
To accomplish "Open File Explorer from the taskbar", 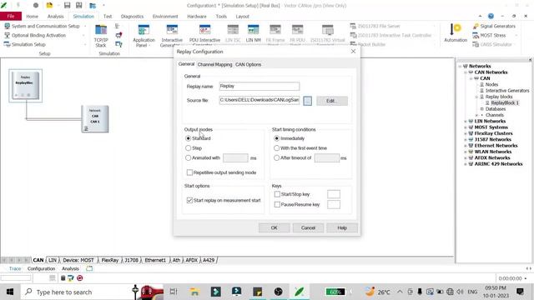I will (x=194, y=292).
